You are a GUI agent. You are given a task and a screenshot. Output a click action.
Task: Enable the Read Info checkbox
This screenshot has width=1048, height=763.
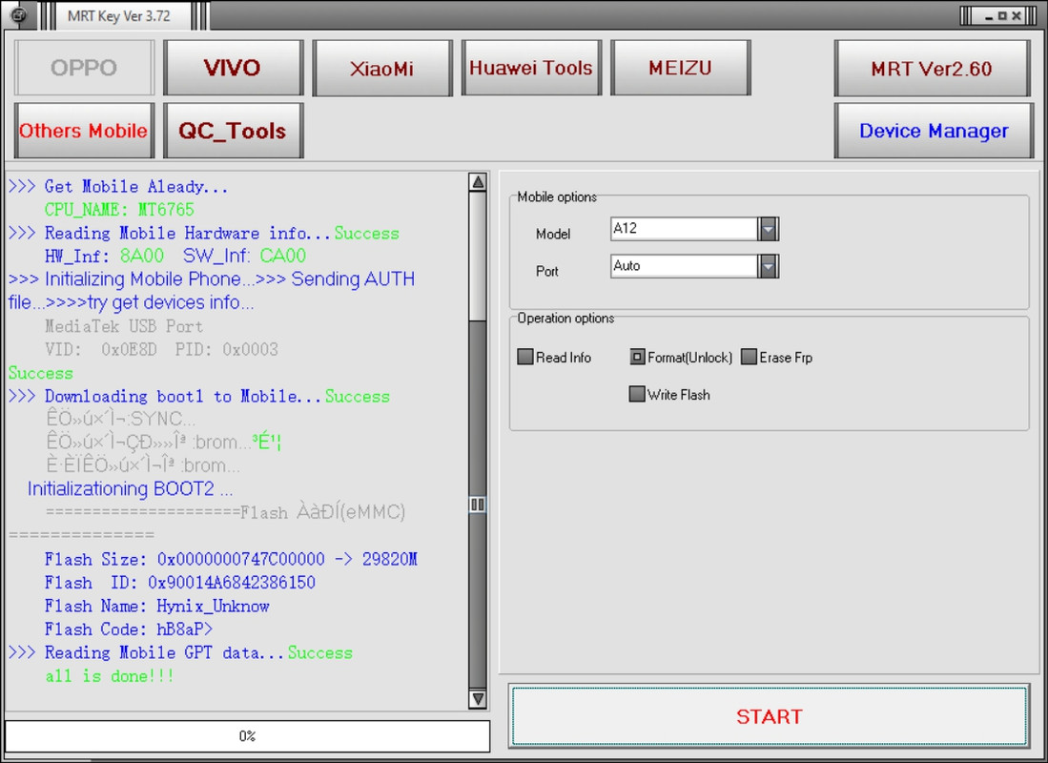click(x=525, y=357)
